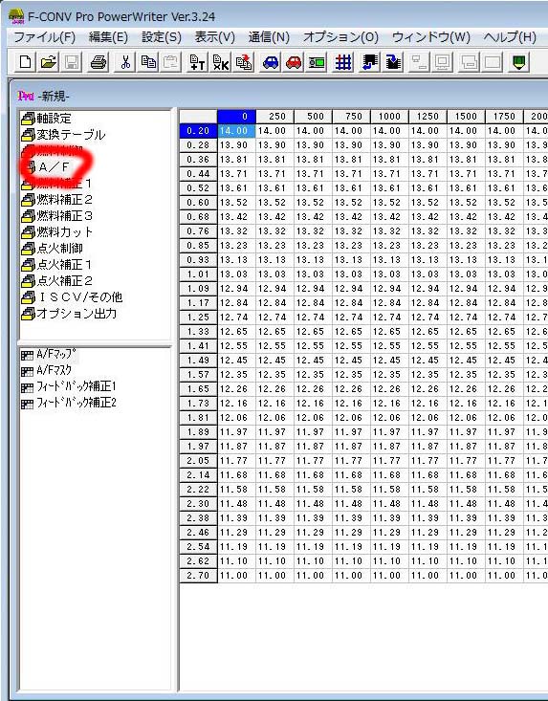The image size is (548, 701).
Task: Open the 軸設定 folder in tree
Action: (x=47, y=119)
